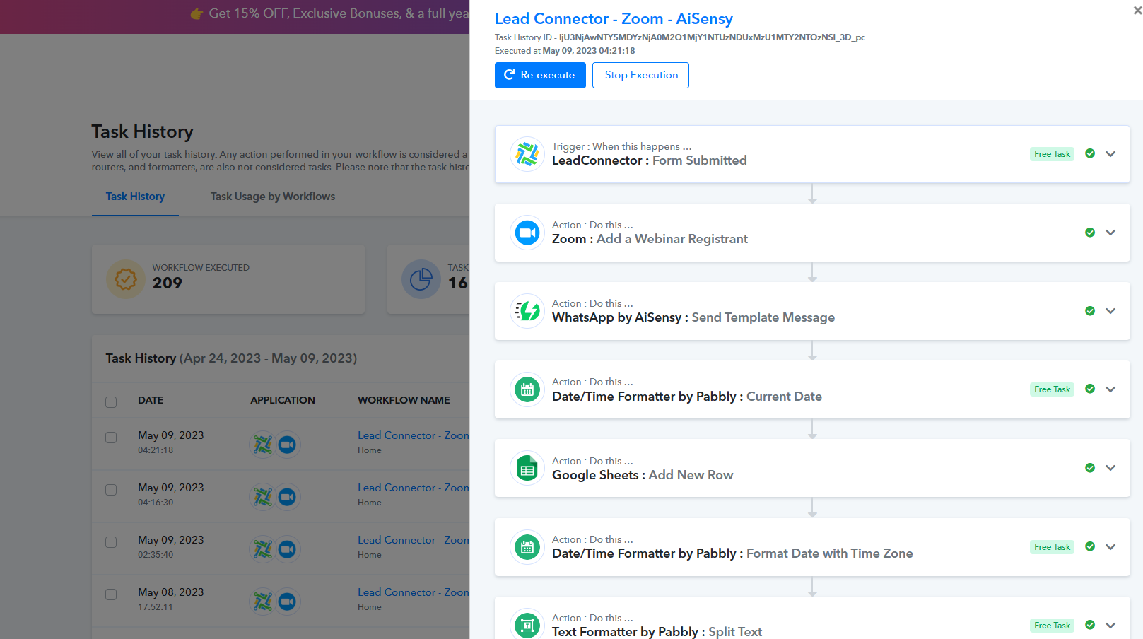Click Zoom app icon in 04:21:18 row

coord(287,445)
